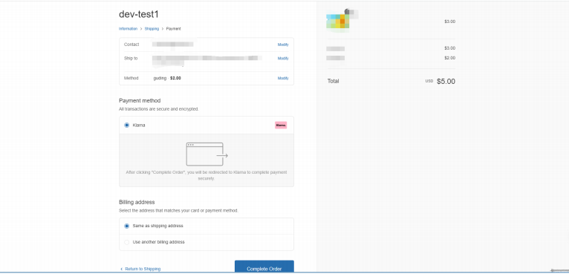This screenshot has height=274, width=569.
Task: Click the guding shipping method text
Action: pos(160,78)
